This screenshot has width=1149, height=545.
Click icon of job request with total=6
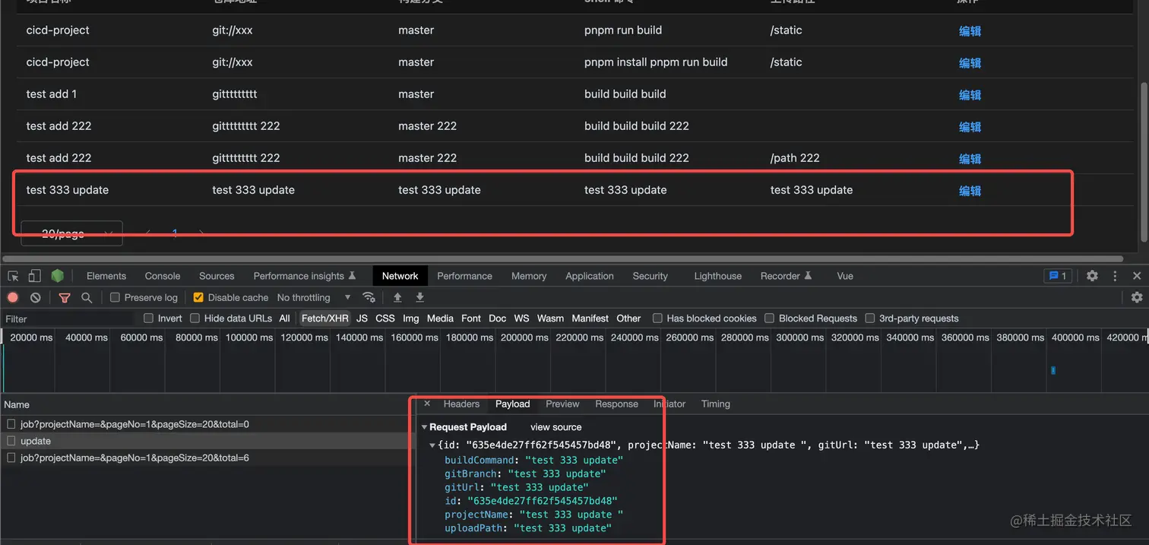coord(11,458)
